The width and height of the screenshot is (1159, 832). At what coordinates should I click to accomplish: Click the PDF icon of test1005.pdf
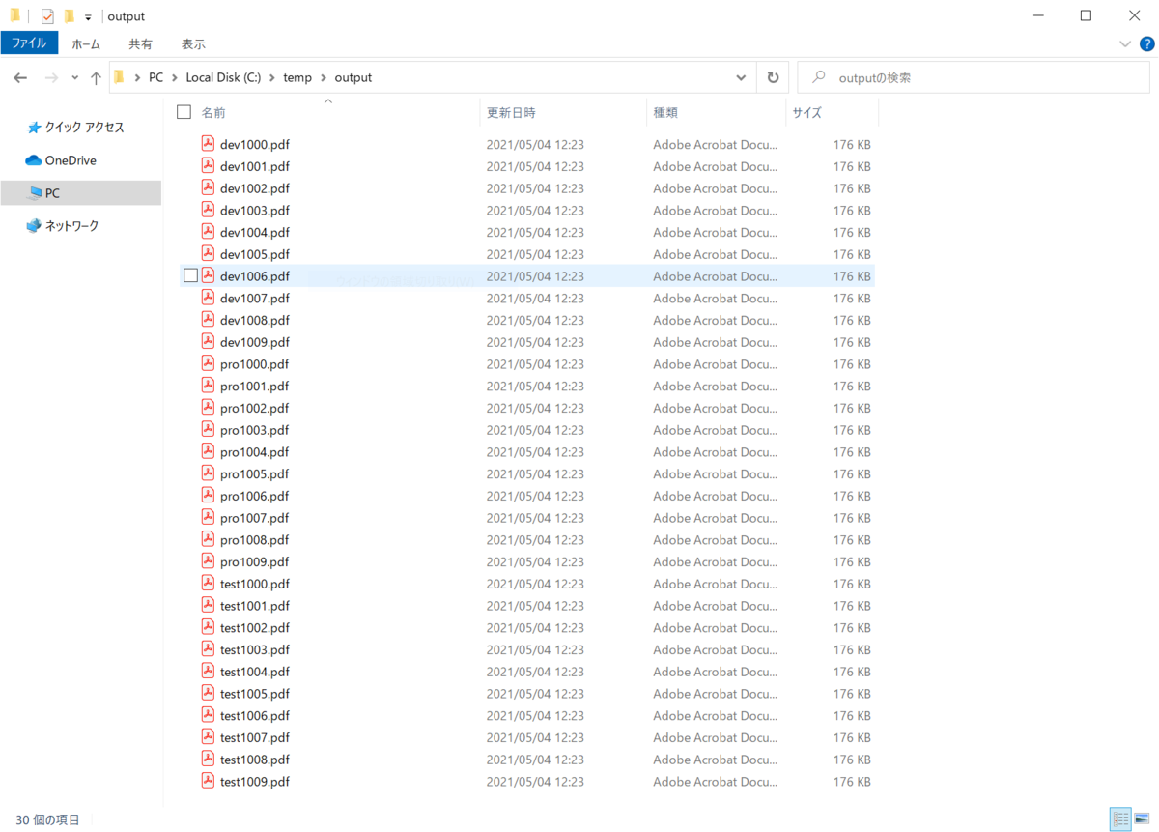coord(208,693)
